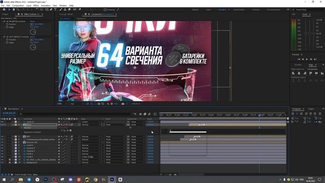Click the Align left icon in Align panel
The height and width of the screenshot is (183, 325).
pos(294,73)
